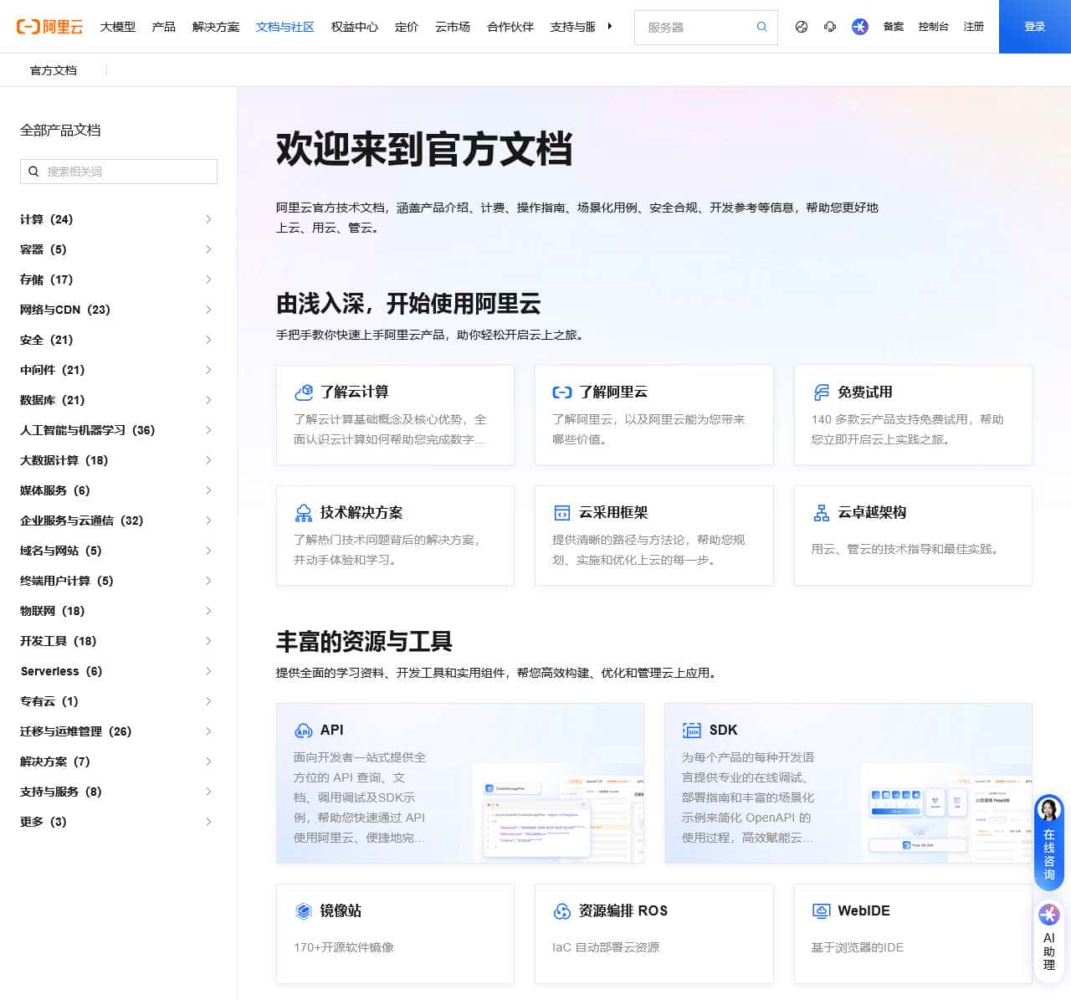Open the headset customer support icon
Viewport: 1071px width, 1000px height.
tap(829, 26)
